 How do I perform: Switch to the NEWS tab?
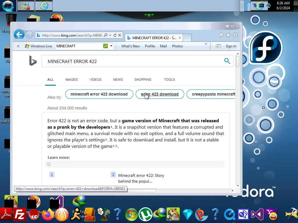click(x=118, y=80)
